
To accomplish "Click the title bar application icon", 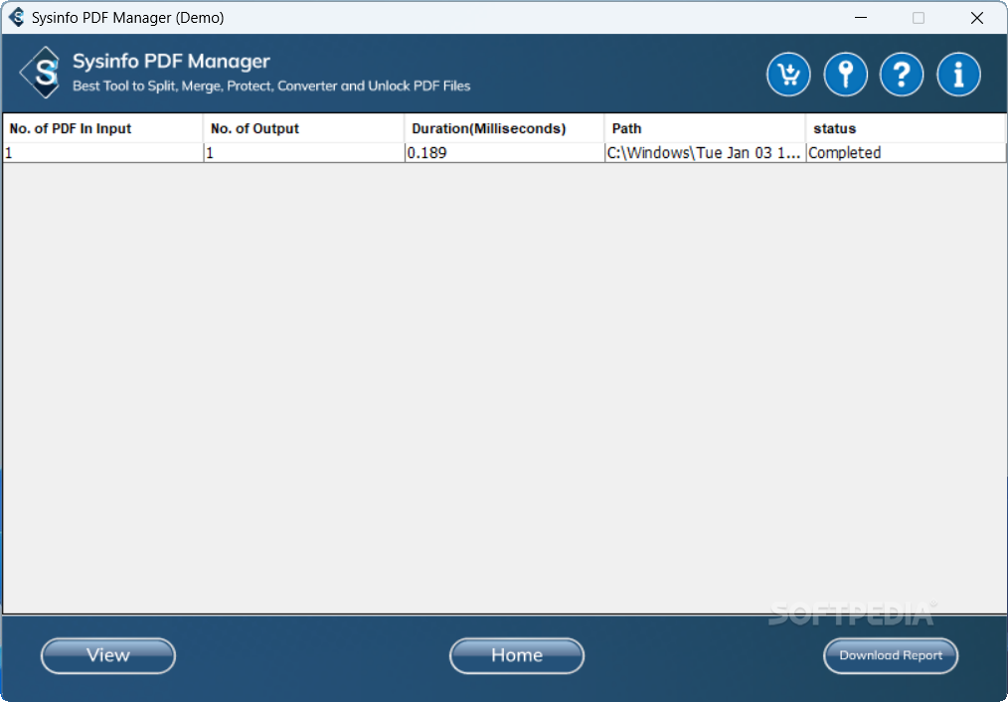I will click(x=17, y=17).
